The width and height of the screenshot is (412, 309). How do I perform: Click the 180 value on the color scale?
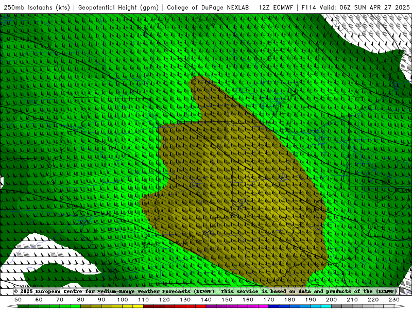(x=289, y=300)
